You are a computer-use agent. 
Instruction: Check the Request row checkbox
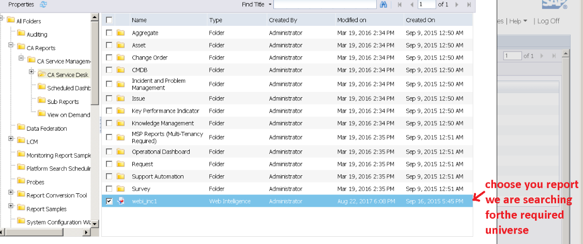109,164
